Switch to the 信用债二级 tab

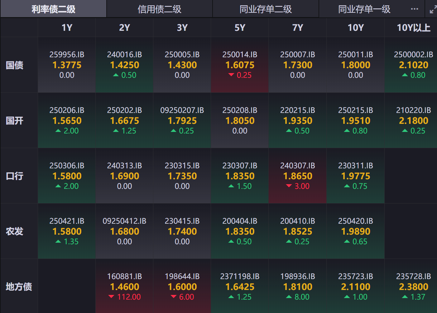point(160,9)
